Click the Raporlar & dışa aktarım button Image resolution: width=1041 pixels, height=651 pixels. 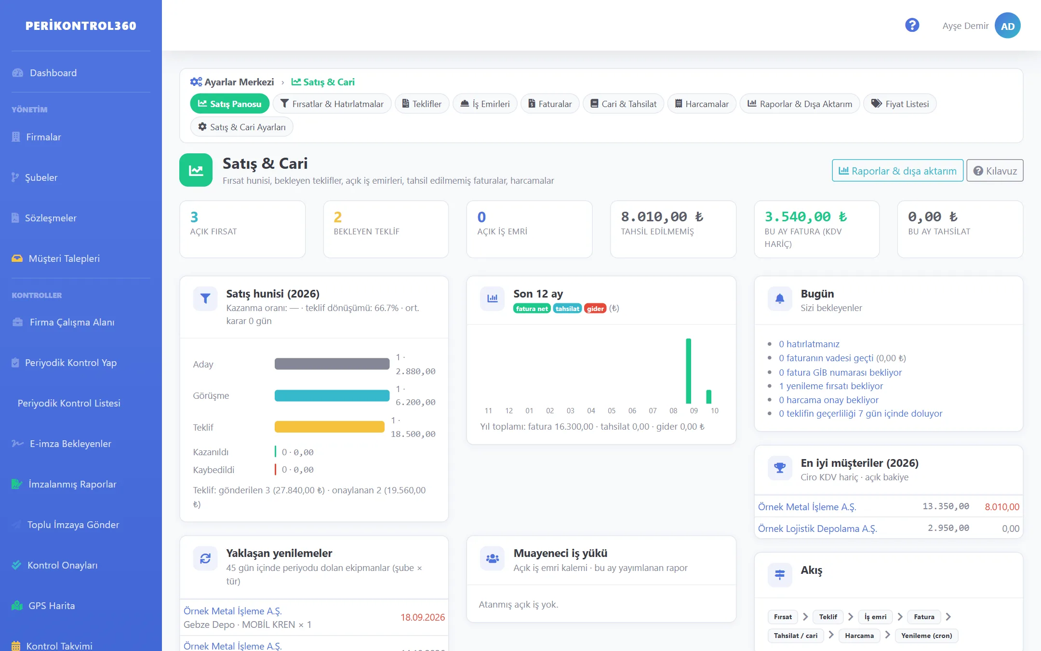click(897, 171)
